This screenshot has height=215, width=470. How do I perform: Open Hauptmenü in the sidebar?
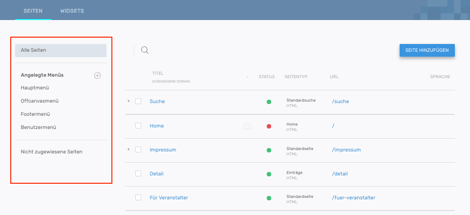[35, 88]
